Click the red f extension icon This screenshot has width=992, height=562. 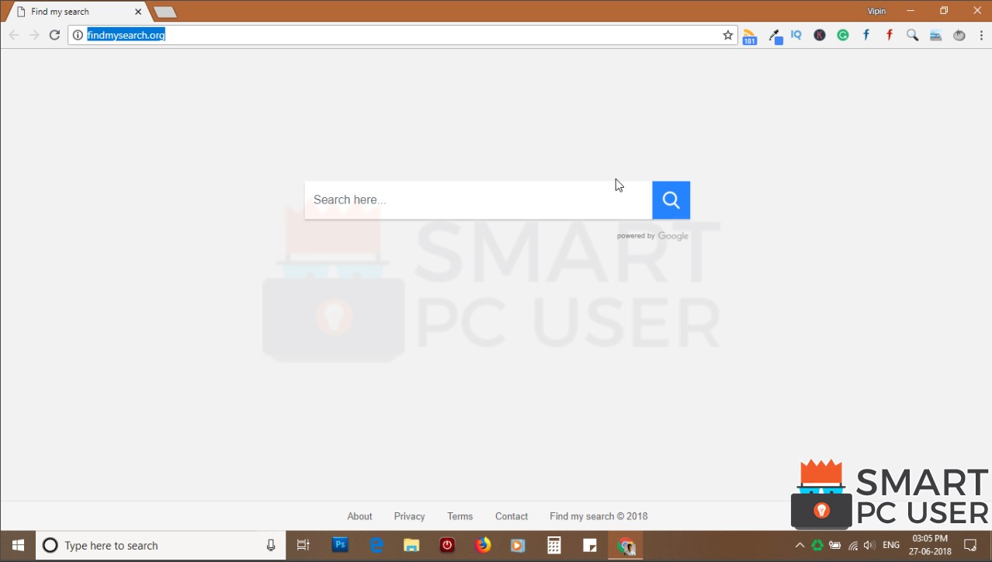[890, 35]
